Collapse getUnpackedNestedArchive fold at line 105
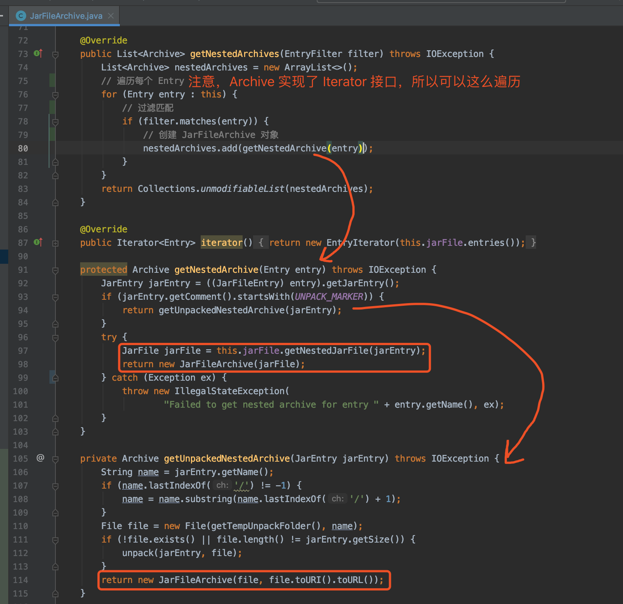 (x=55, y=459)
